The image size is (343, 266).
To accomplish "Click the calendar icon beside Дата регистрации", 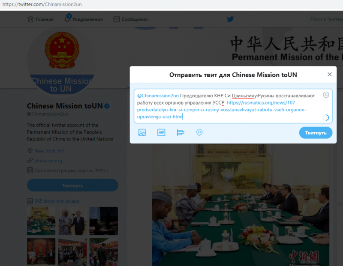I will [30, 170].
